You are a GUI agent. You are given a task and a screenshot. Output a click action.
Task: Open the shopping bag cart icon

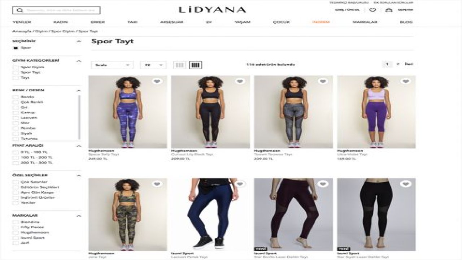389,10
